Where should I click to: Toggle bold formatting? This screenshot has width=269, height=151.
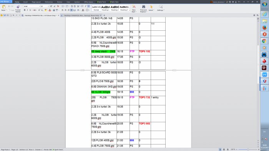(x=25, y=10)
